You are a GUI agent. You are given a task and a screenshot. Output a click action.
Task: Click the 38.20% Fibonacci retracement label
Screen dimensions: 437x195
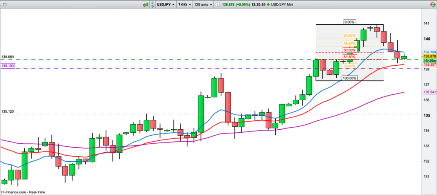click(x=349, y=44)
